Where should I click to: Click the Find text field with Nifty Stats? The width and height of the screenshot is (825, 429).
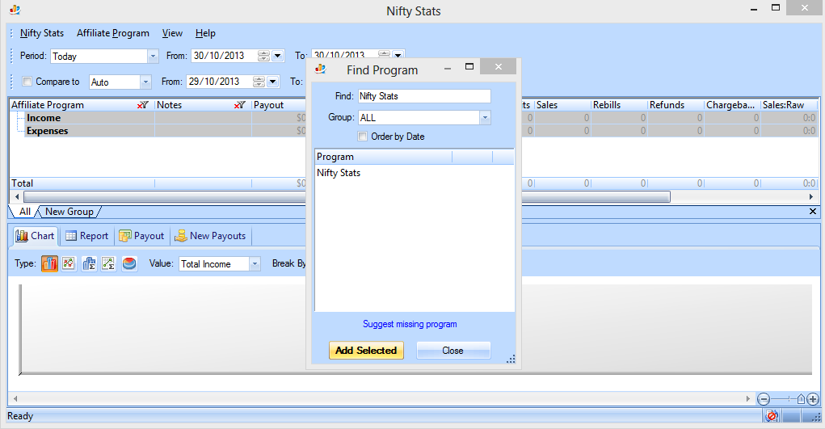[x=424, y=96]
